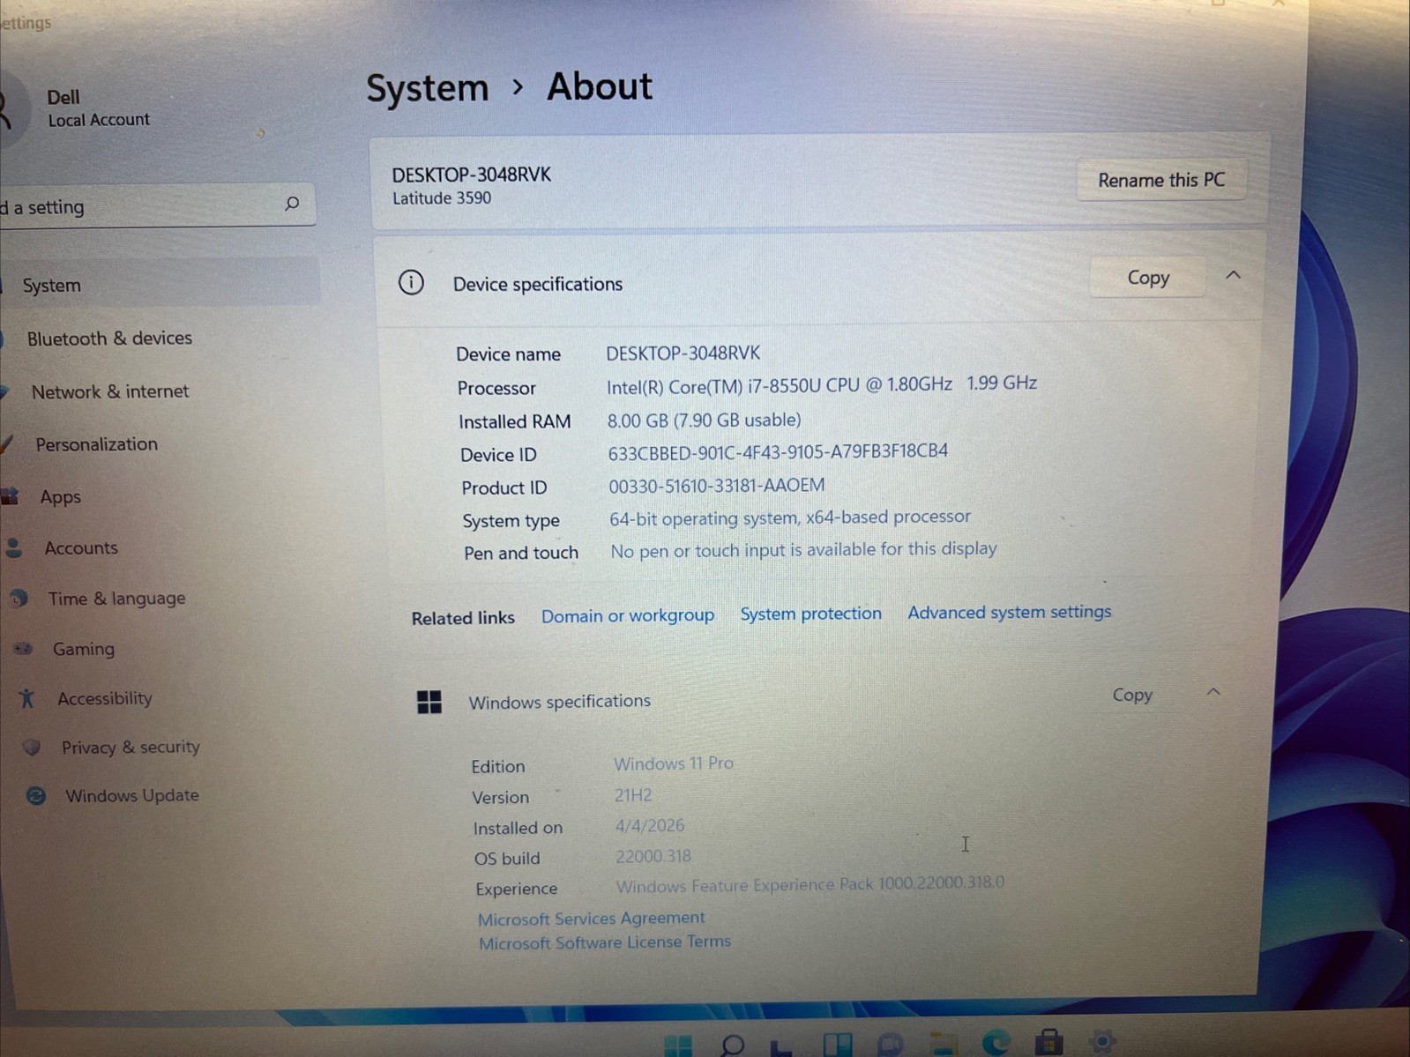Click the Product ID 00330-51610-33181-AAOEM
The height and width of the screenshot is (1057, 1410).
[x=717, y=486]
